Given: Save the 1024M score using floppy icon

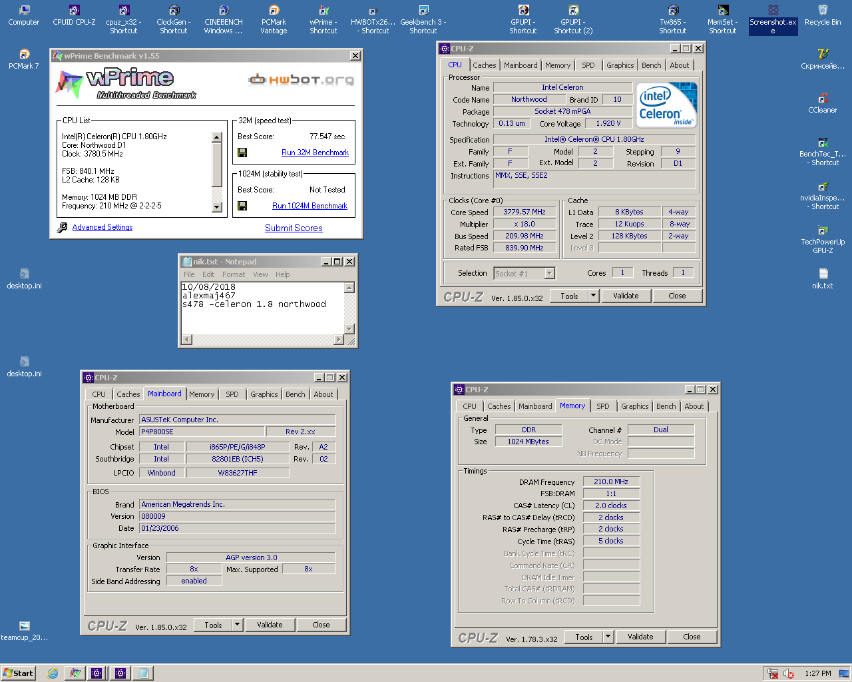Looking at the screenshot, I should pos(242,206).
